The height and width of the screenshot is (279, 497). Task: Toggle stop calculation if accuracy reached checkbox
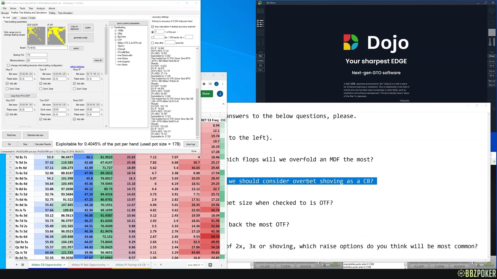point(153,27)
